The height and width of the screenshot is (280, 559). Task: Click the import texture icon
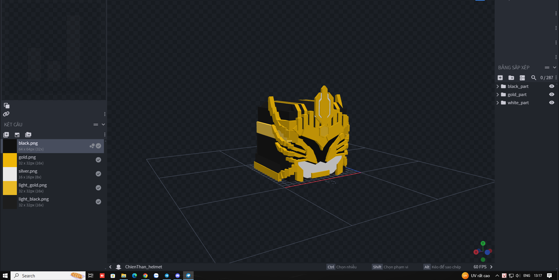17,134
